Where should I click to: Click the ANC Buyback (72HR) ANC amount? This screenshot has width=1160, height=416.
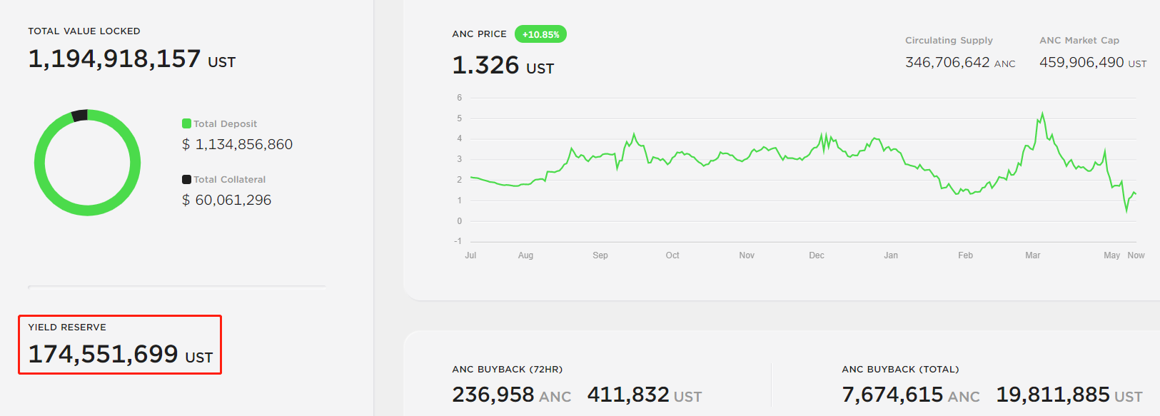tap(511, 395)
